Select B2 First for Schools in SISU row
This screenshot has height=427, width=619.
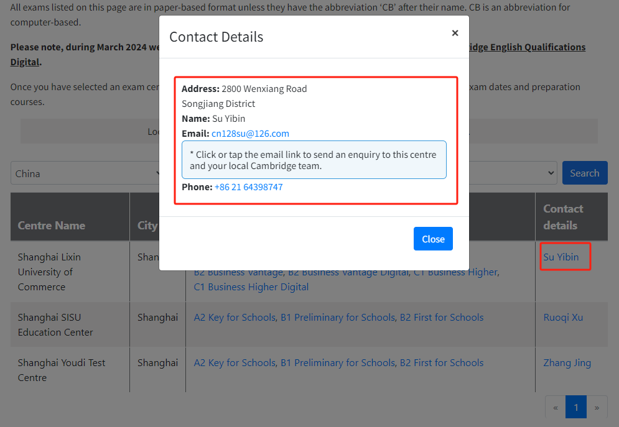point(442,317)
